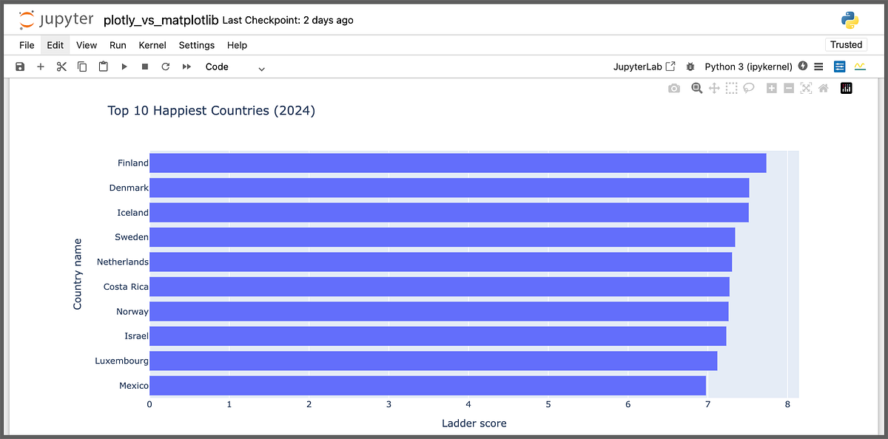Screen dimensions: 888x439
Task: Stop the kernel with the square icon
Action: point(145,67)
